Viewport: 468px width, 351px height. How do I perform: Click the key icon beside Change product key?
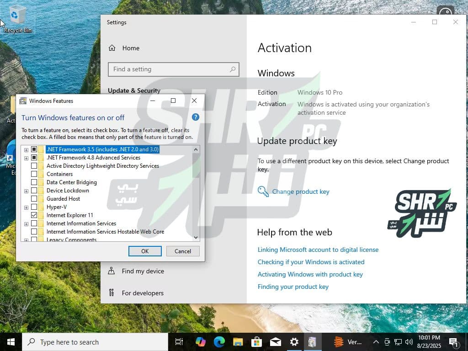tap(263, 191)
